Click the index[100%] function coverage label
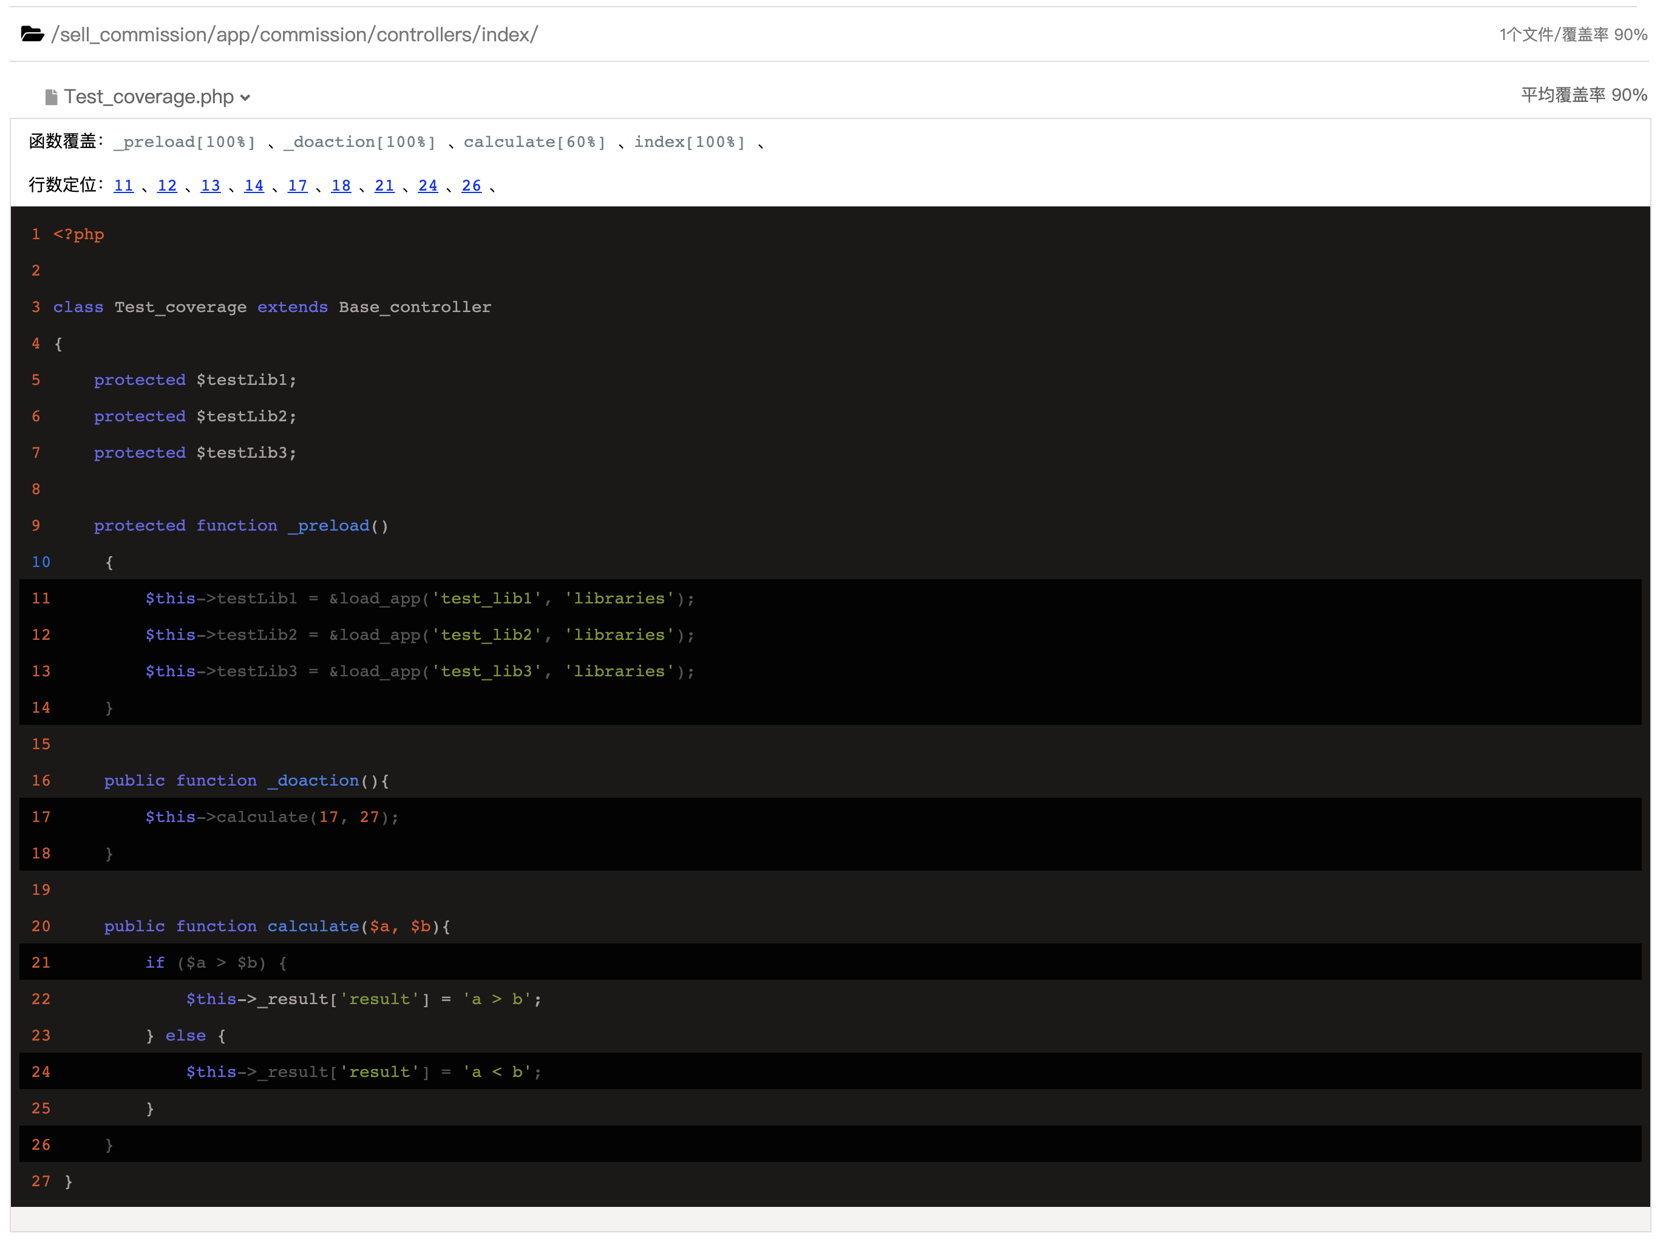1663x1250 pixels. [689, 142]
